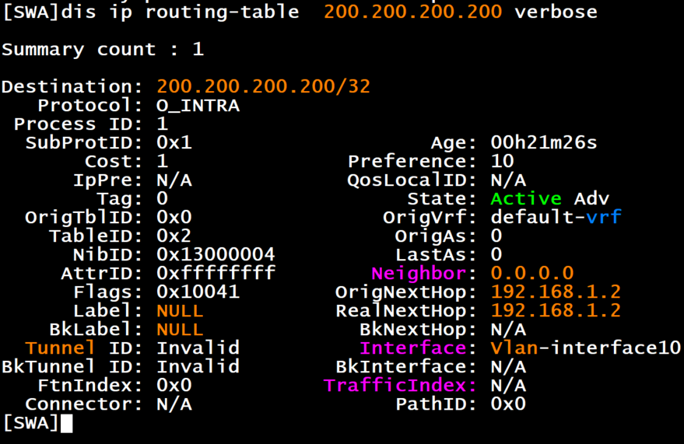This screenshot has width=684, height=444.
Task: Click the 'Preference:' field label
Action: coord(412,161)
